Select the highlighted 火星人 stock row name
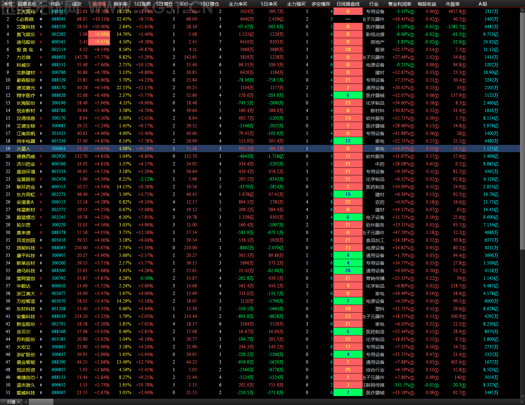The height and width of the screenshot is (405, 525). (x=24, y=149)
